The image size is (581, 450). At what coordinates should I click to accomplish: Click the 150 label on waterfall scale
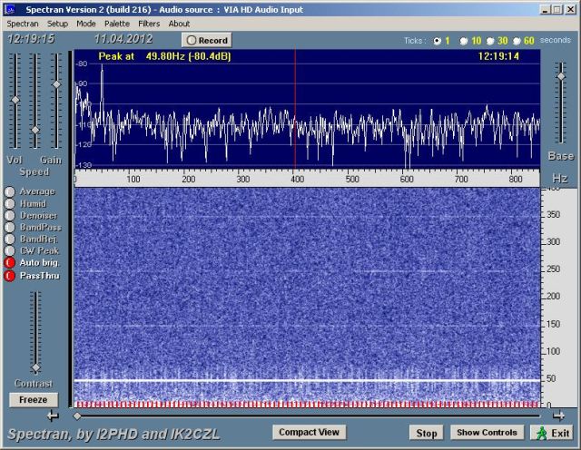pos(553,324)
